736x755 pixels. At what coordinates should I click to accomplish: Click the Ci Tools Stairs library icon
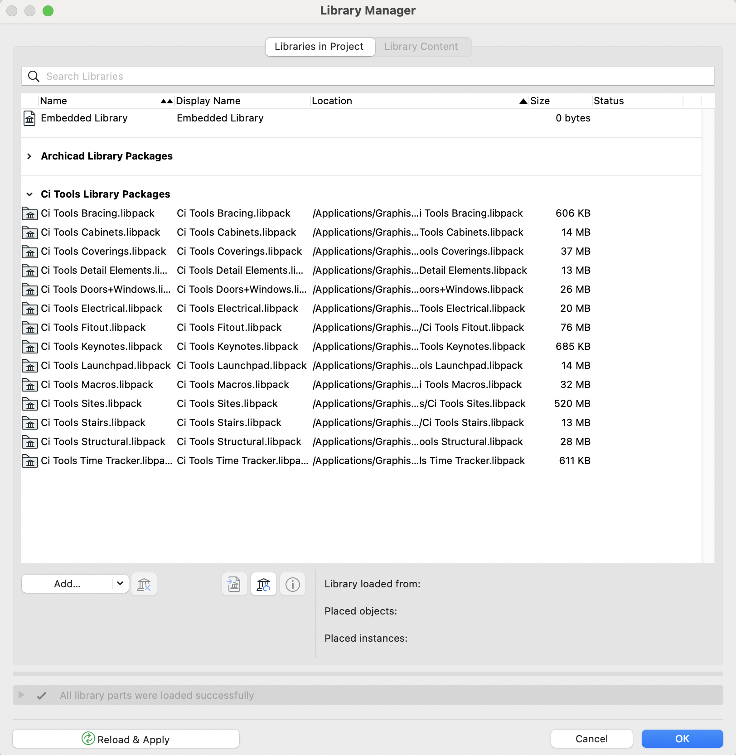tap(30, 423)
